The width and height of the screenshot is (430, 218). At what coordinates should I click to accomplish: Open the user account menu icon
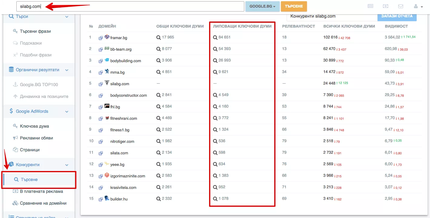coord(418,6)
